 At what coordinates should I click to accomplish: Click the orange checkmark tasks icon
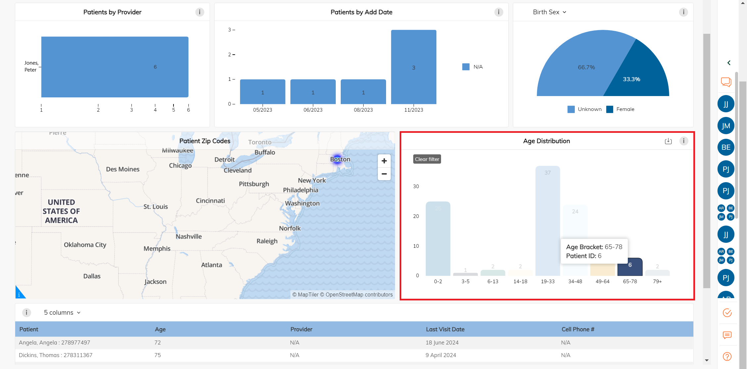727,313
